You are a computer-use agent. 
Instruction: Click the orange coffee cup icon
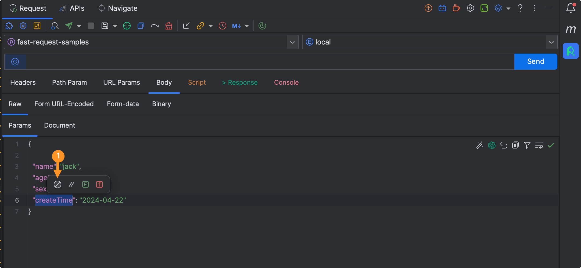point(456,8)
